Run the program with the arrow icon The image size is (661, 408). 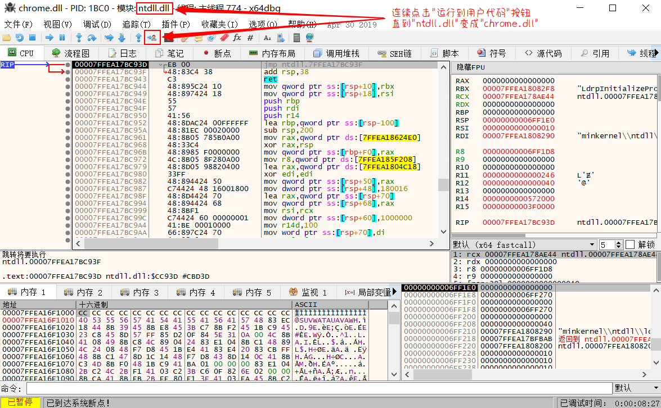tap(50, 38)
